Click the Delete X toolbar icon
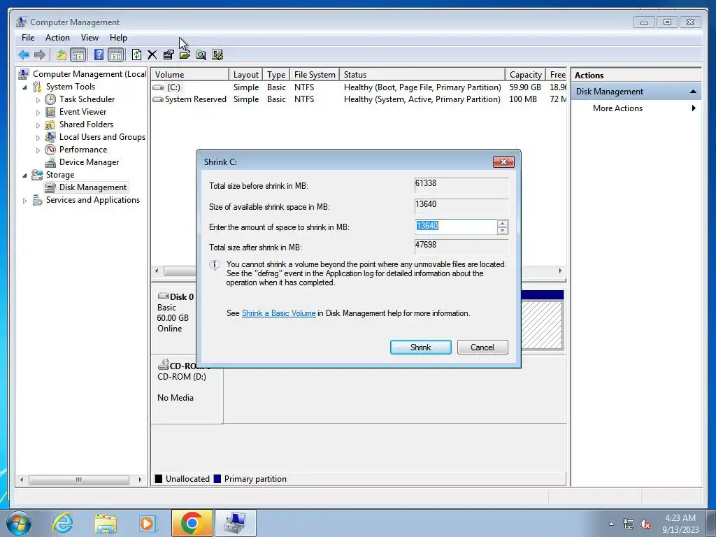The image size is (716, 537). (x=152, y=55)
